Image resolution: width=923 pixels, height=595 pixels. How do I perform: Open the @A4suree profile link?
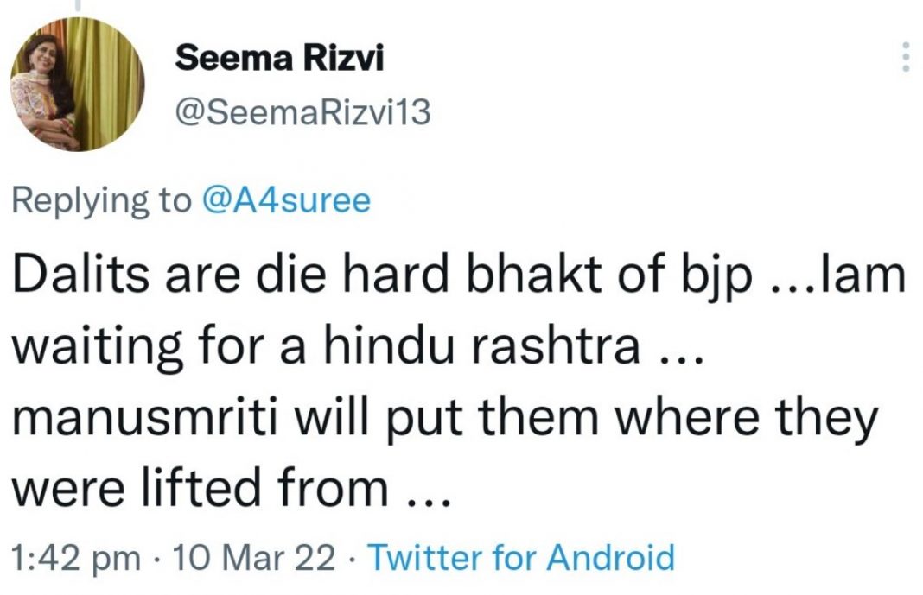(x=285, y=199)
